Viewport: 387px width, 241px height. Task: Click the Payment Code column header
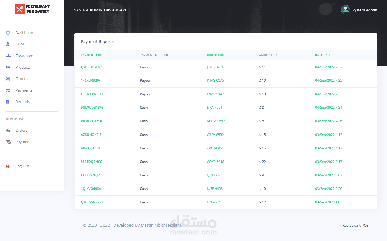click(92, 55)
